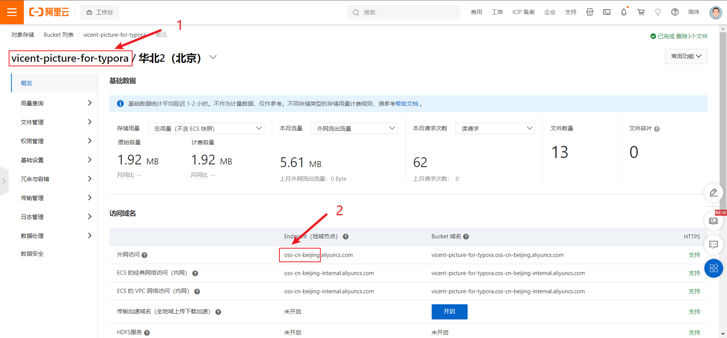The height and width of the screenshot is (338, 727).
Task: Open the 工单 top menu
Action: tap(497, 12)
